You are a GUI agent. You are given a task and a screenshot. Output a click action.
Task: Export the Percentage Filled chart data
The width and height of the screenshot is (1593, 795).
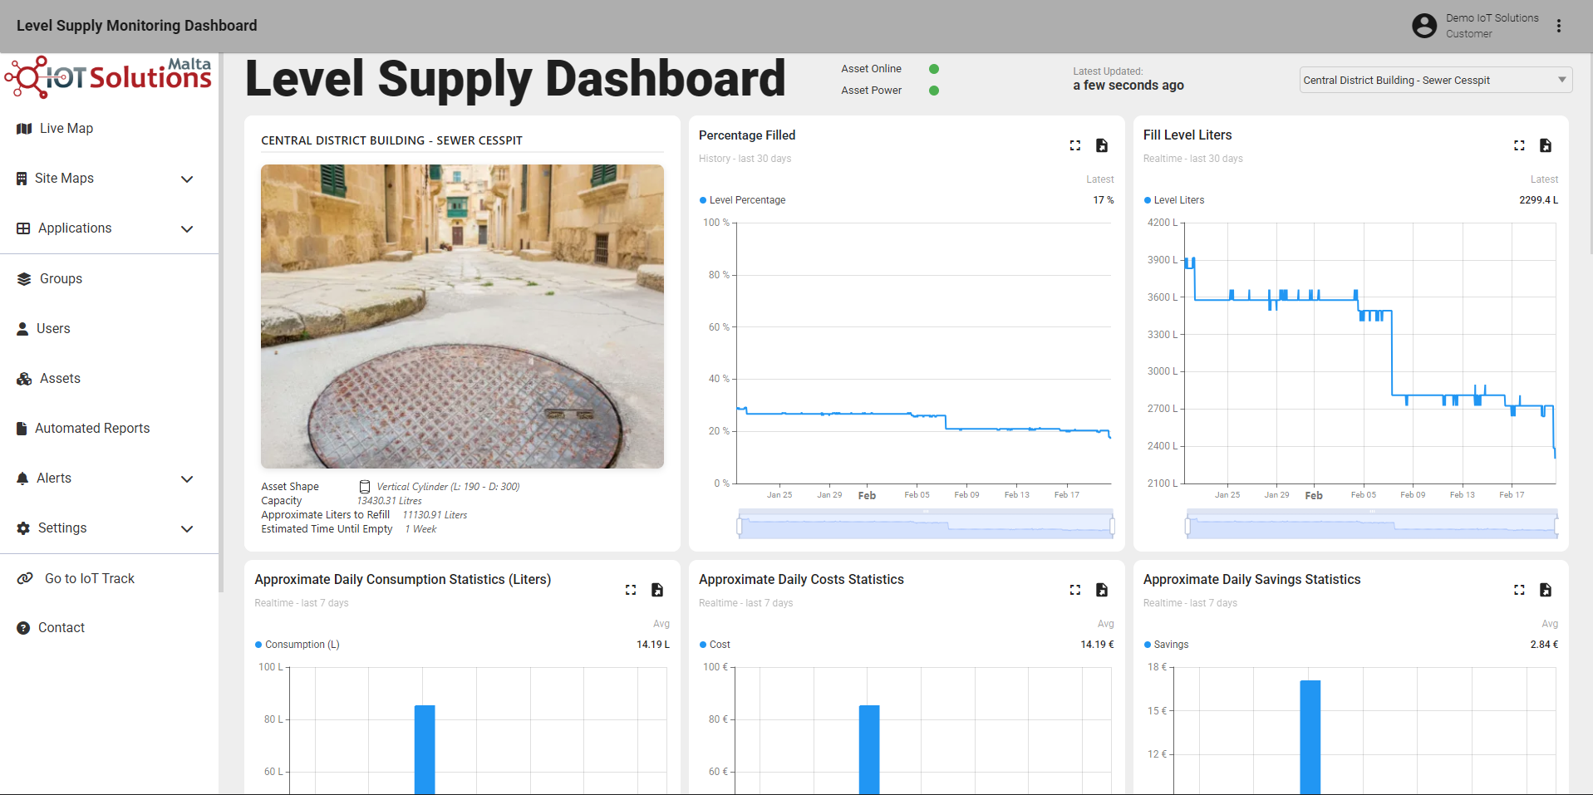(x=1102, y=145)
